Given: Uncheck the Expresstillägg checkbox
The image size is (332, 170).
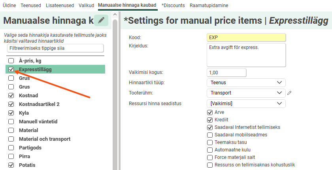Looking at the screenshot, I should coord(11,70).
